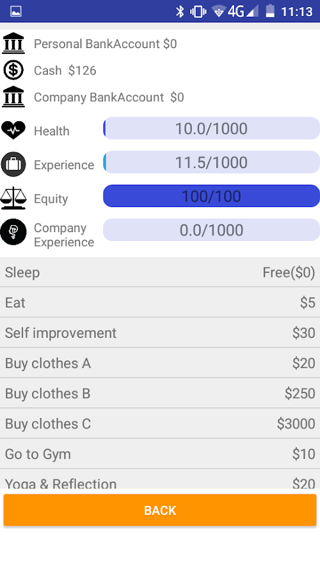
Task: Tap the Equity 100/100 progress bar
Action: [x=211, y=196]
